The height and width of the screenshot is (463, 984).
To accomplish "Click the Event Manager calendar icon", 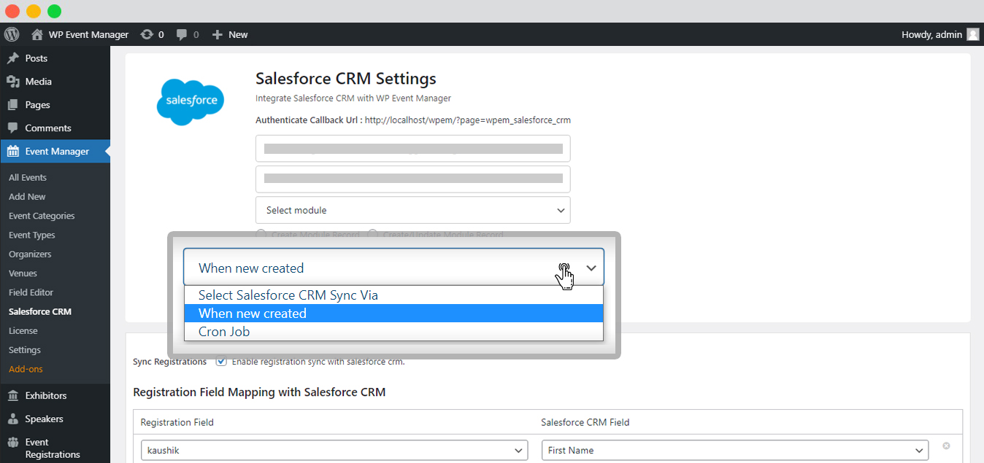I will click(13, 152).
